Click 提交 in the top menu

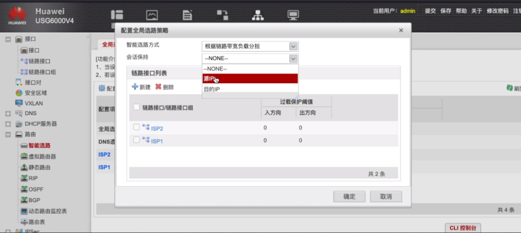pyautogui.click(x=430, y=11)
